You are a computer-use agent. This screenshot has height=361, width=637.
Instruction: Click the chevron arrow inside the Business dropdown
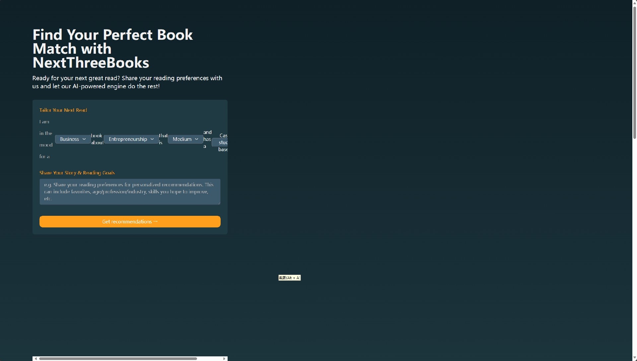84,139
